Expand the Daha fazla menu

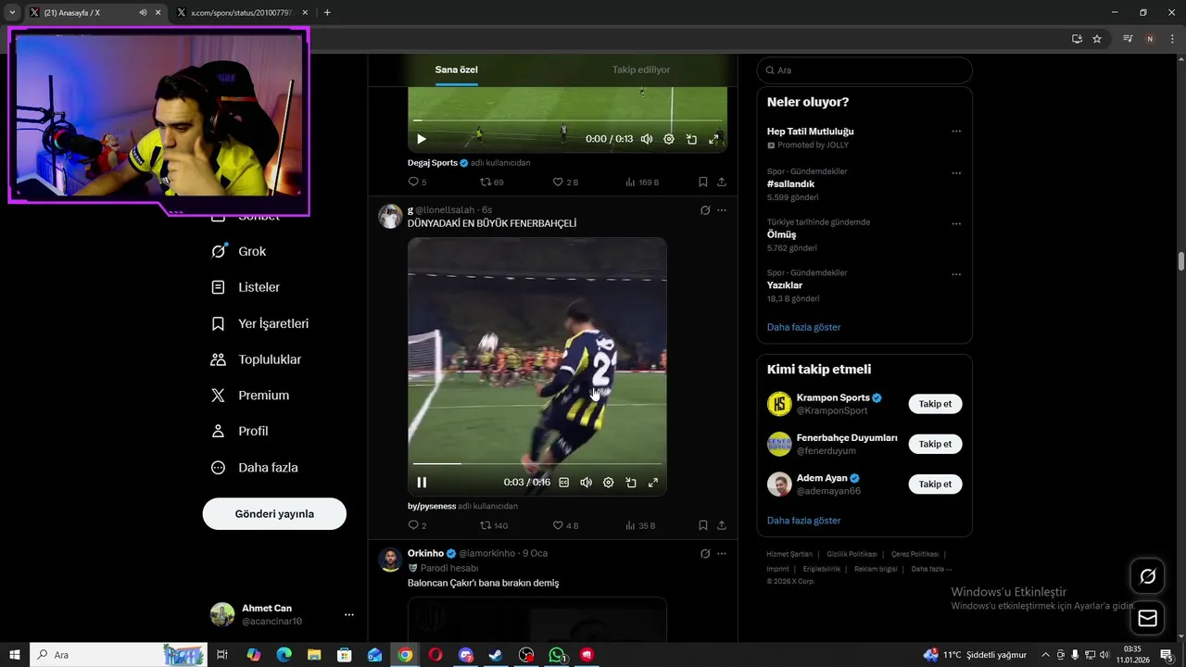tap(256, 468)
